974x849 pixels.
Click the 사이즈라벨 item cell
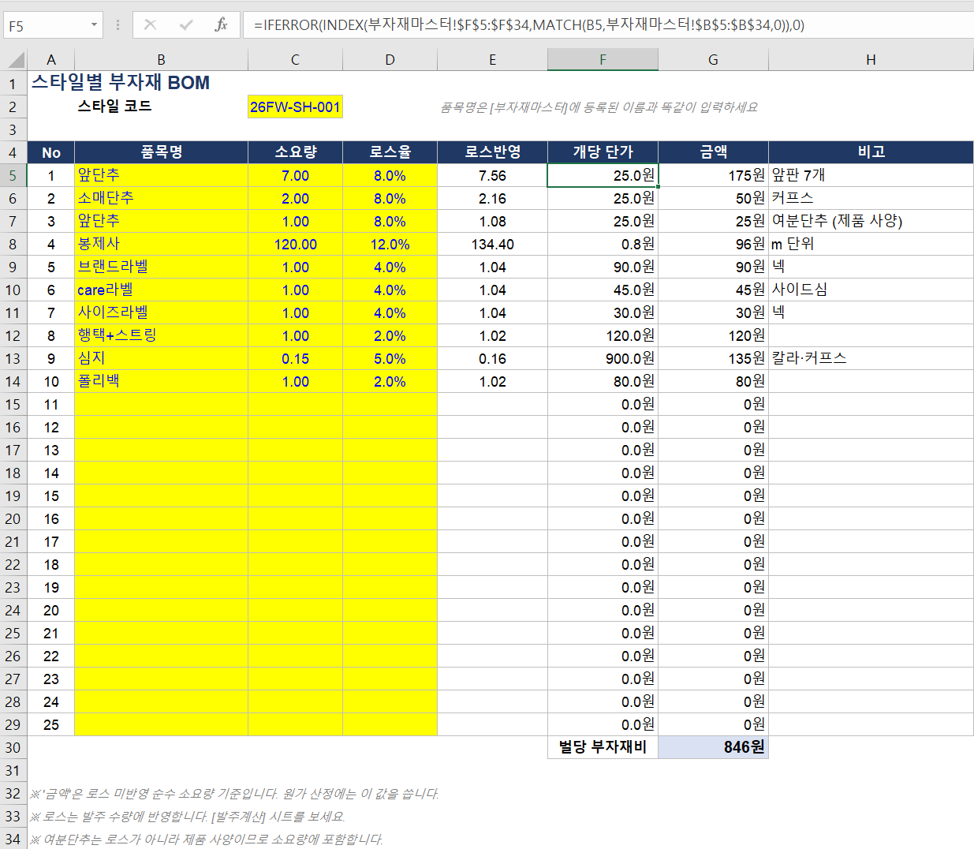161,312
